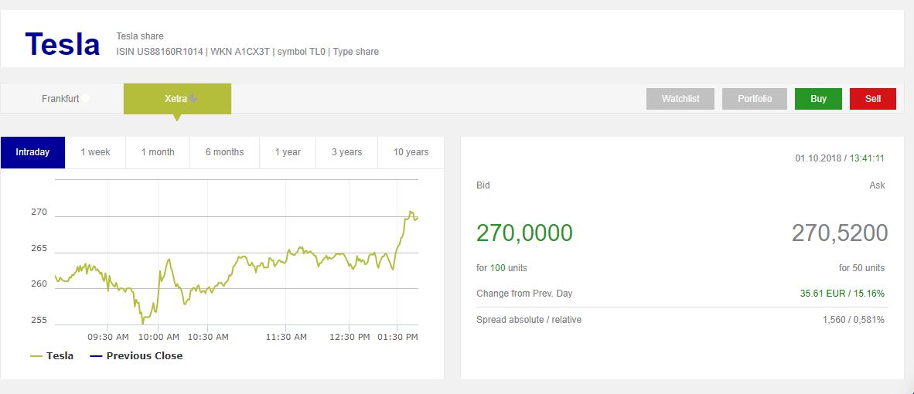The width and height of the screenshot is (914, 394).
Task: View the 10 years chart range
Action: pyautogui.click(x=411, y=152)
